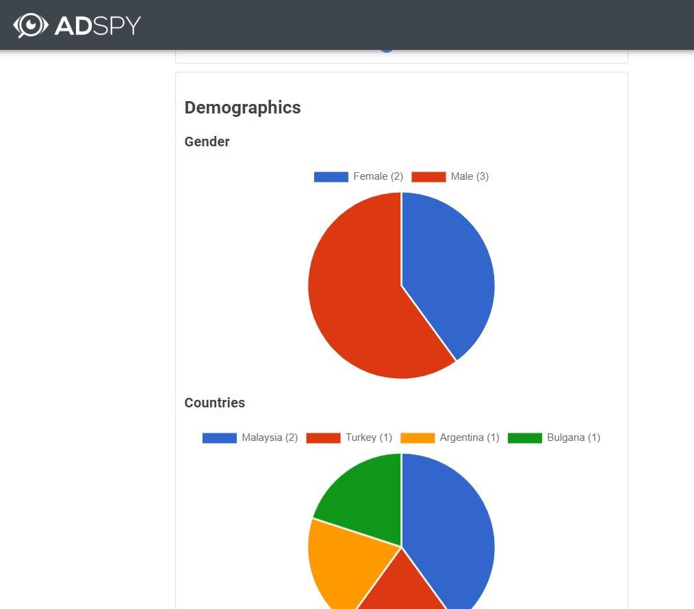Click the 'Turkey (1)' legend label
This screenshot has width=694, height=609.
coord(369,438)
